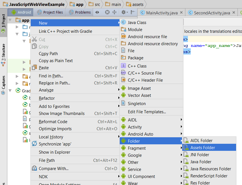
Task: Click the Collapse All toolbar icon
Action: click(x=114, y=12)
